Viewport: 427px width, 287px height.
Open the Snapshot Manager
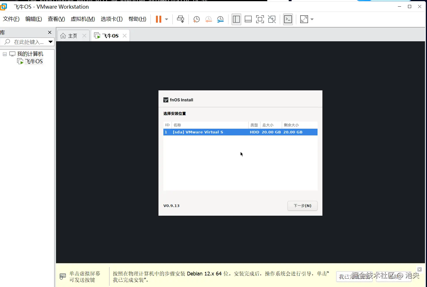(x=220, y=19)
